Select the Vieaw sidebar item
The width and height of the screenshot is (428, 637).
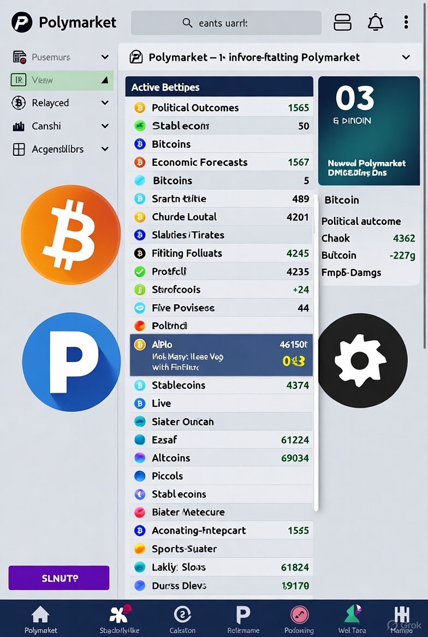pos(61,80)
